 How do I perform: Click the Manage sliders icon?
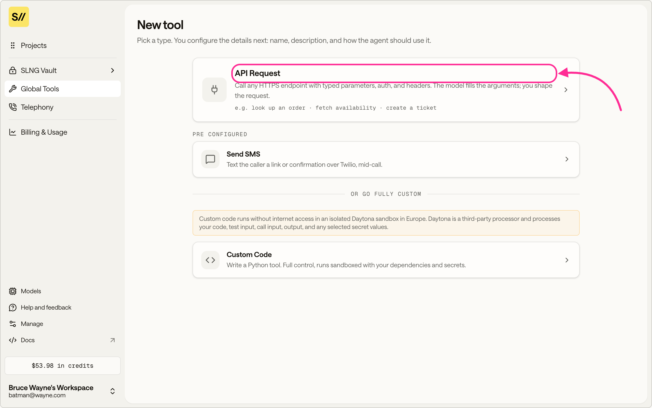pyautogui.click(x=13, y=324)
